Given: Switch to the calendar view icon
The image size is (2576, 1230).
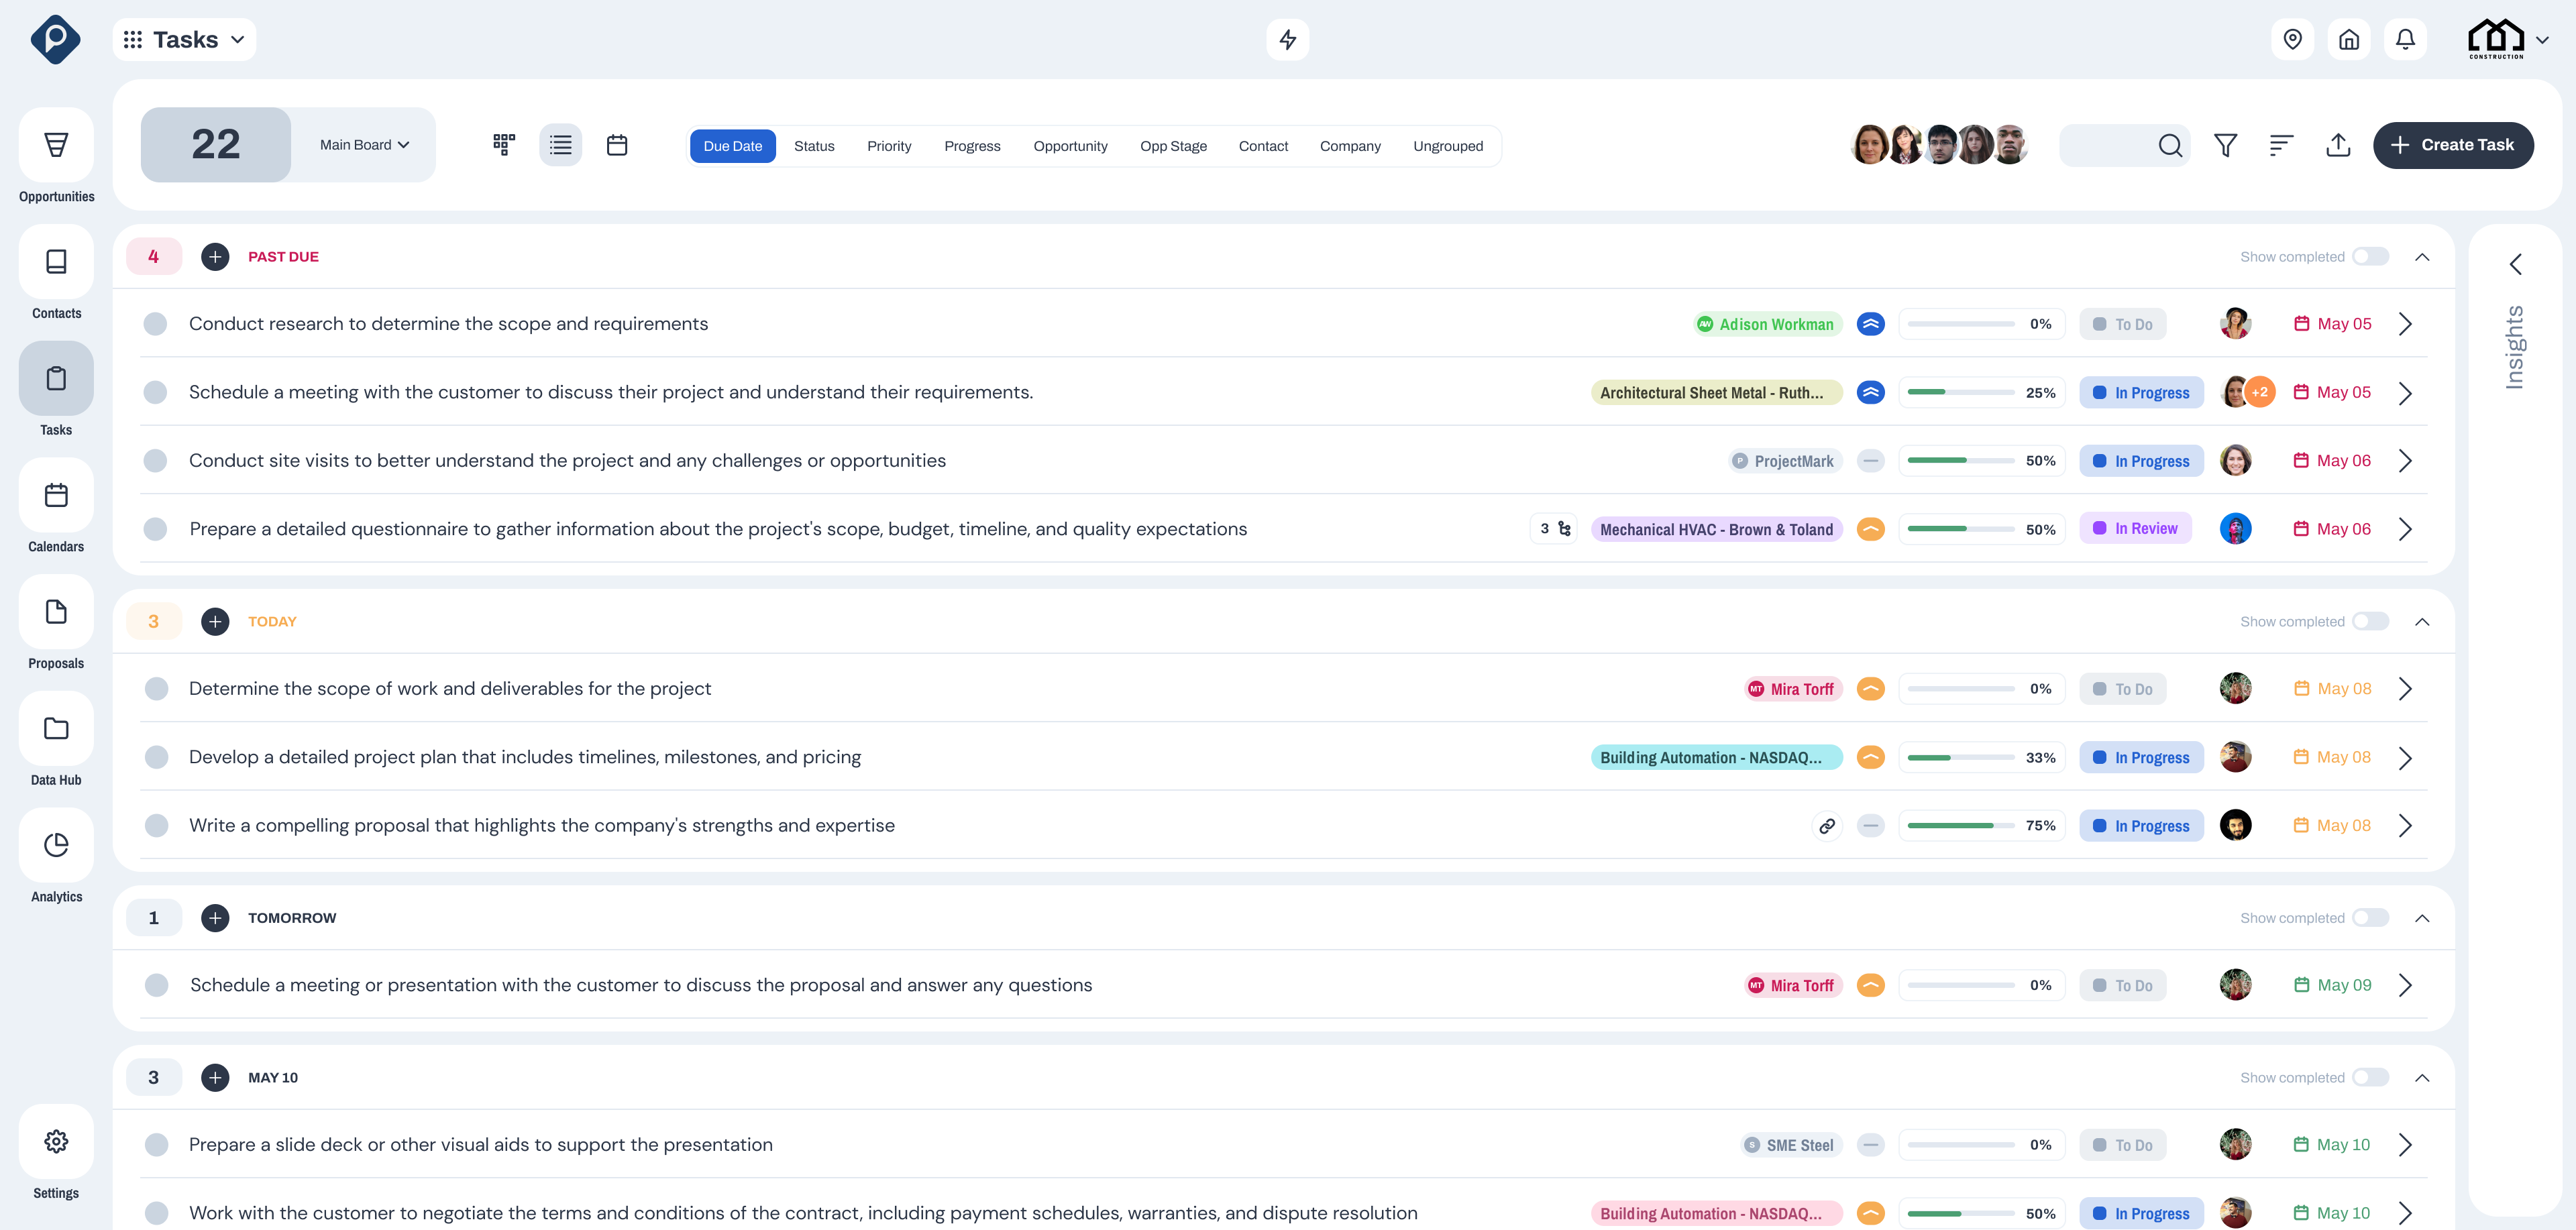Looking at the screenshot, I should tap(617, 145).
